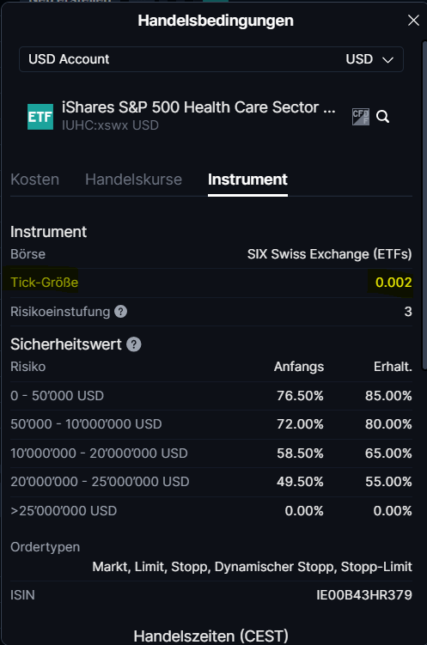Select the Instrument tab

click(x=247, y=180)
